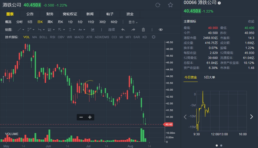Open the 帖子 posts tab

pos(110,14)
